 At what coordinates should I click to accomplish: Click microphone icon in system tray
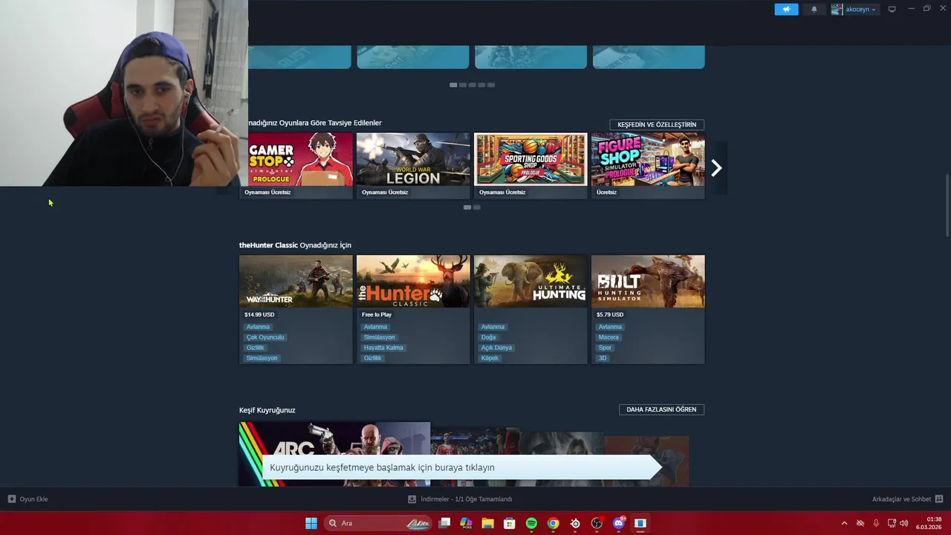(876, 523)
